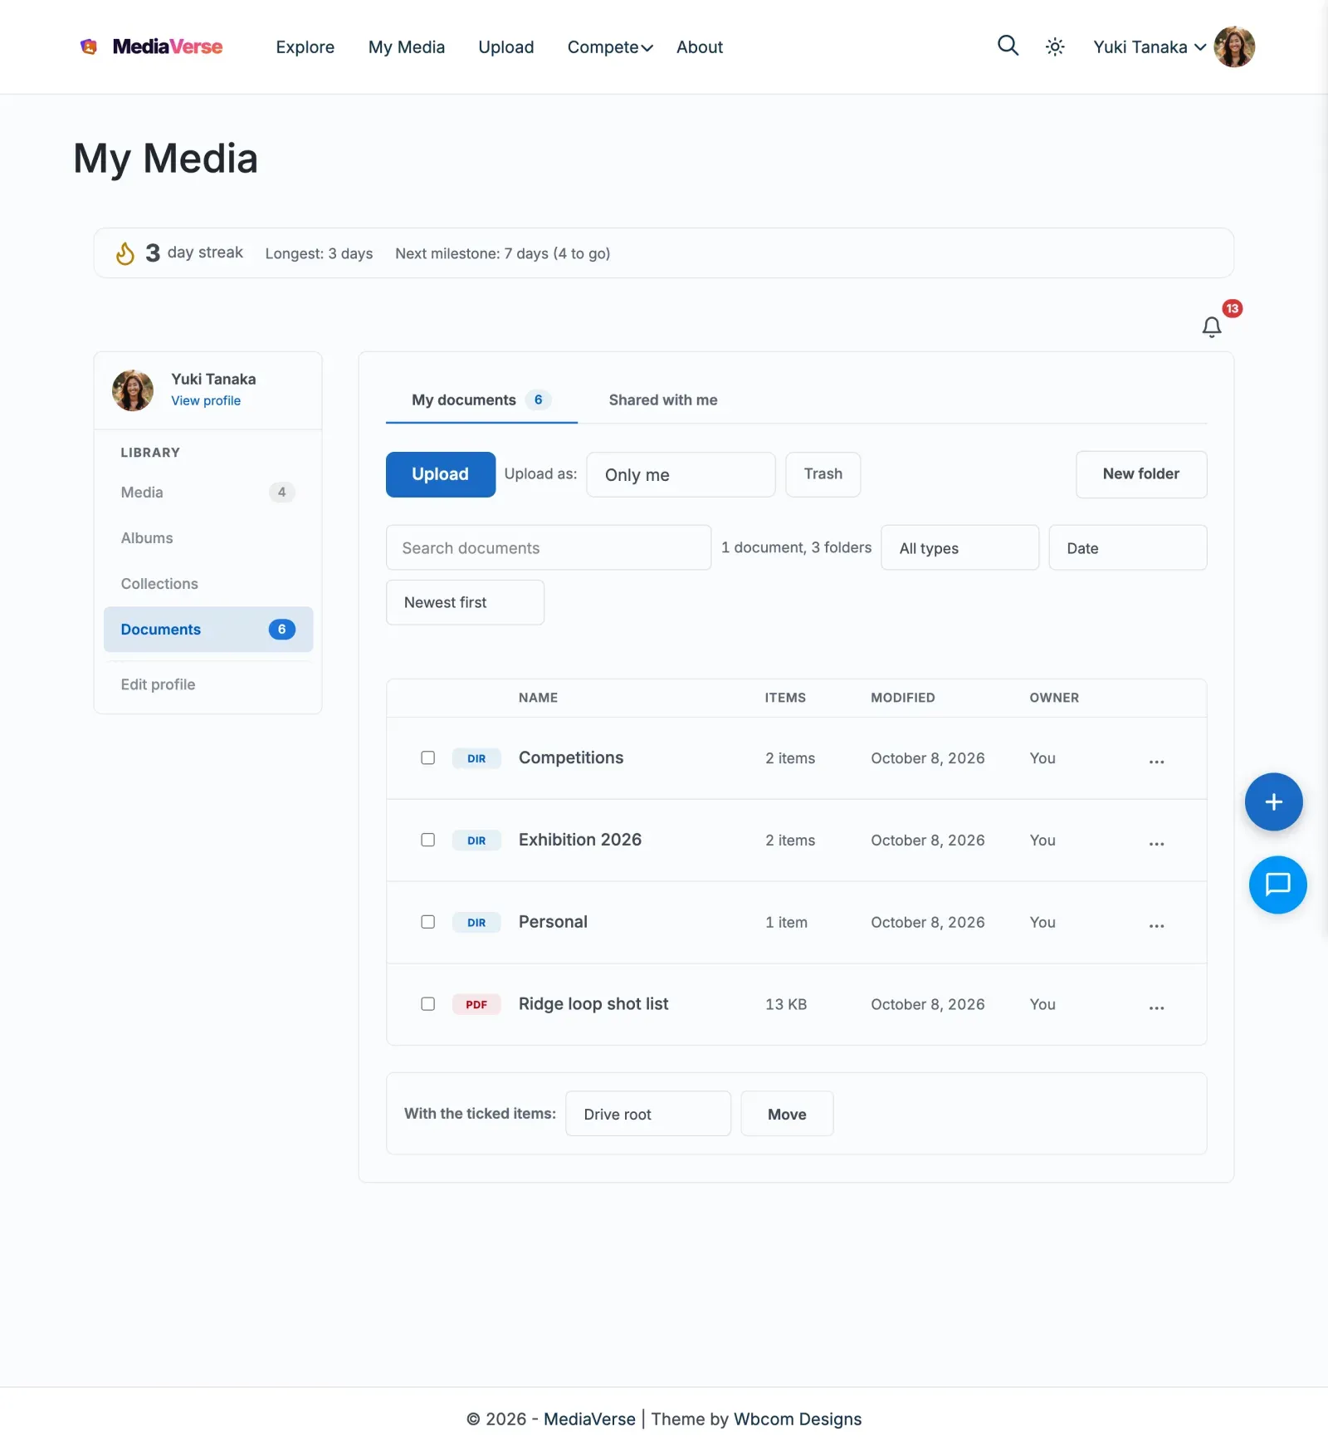Create a New folder
The image size is (1328, 1451).
point(1141,474)
